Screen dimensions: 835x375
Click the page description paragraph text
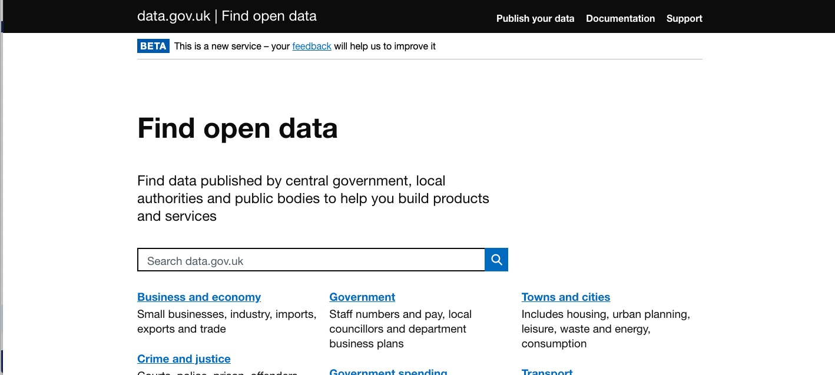pos(312,198)
